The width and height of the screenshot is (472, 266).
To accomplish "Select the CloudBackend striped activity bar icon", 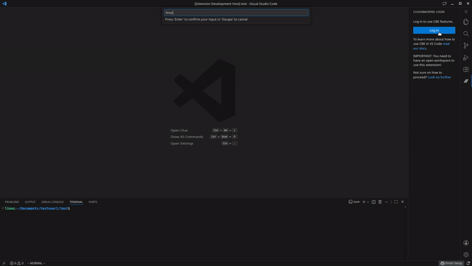I will [x=466, y=81].
